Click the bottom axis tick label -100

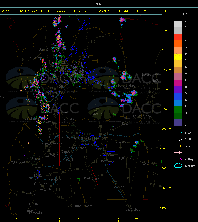[x=19, y=219]
